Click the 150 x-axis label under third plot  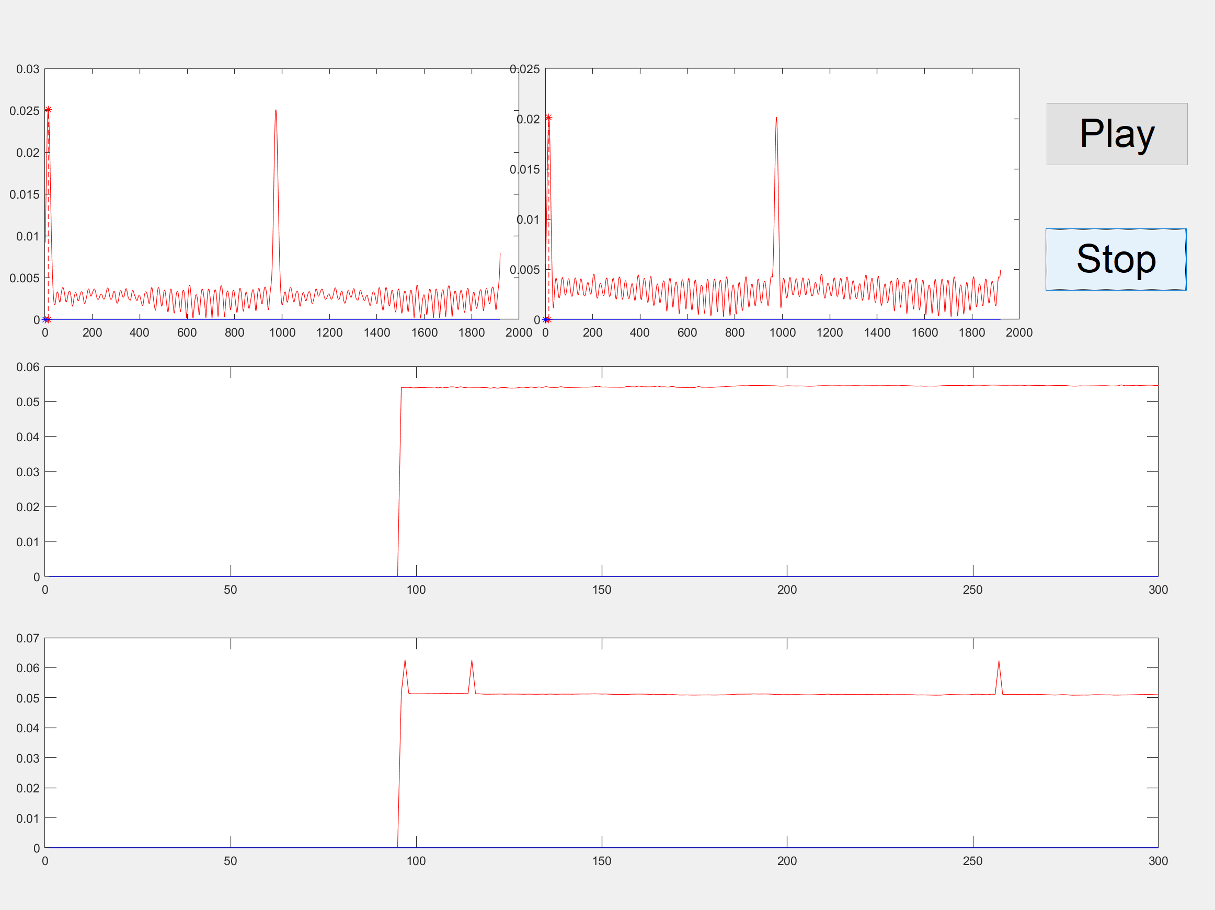(x=601, y=590)
